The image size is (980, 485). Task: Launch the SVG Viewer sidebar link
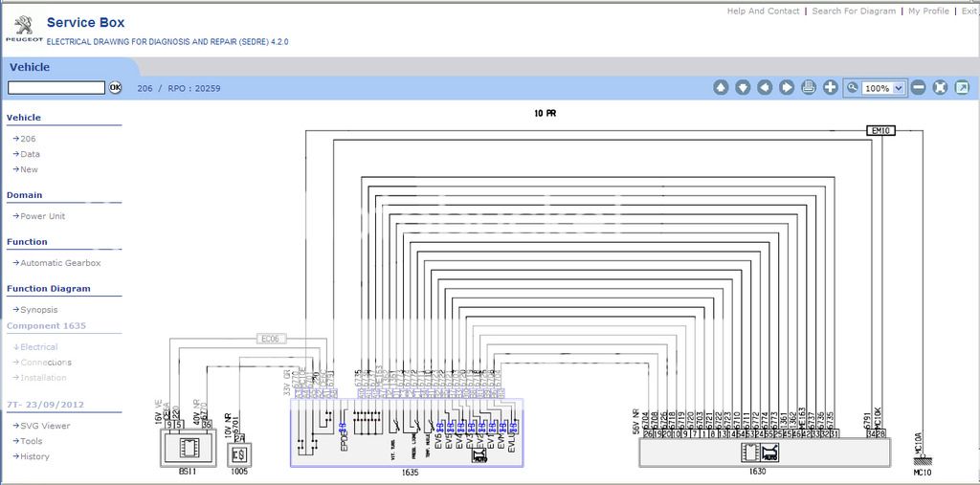point(45,426)
